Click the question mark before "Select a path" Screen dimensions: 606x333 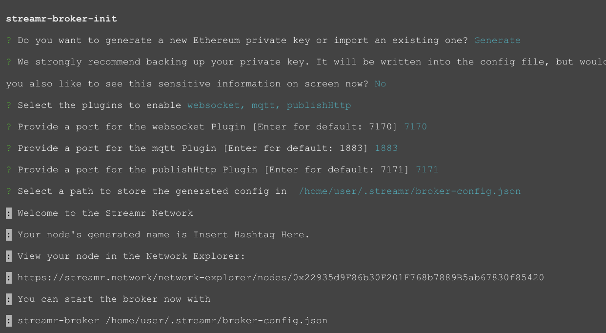tap(9, 191)
